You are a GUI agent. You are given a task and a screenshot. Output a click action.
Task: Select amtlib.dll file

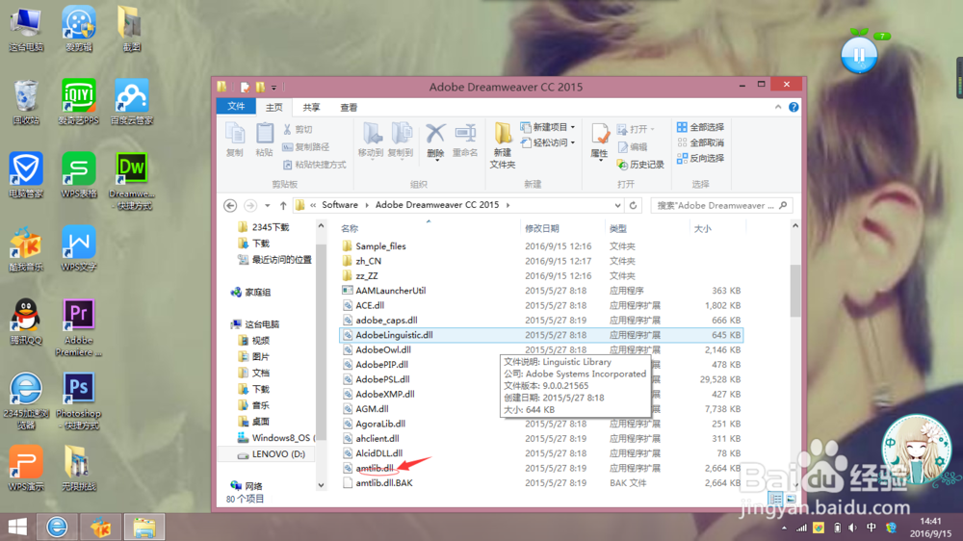[374, 468]
